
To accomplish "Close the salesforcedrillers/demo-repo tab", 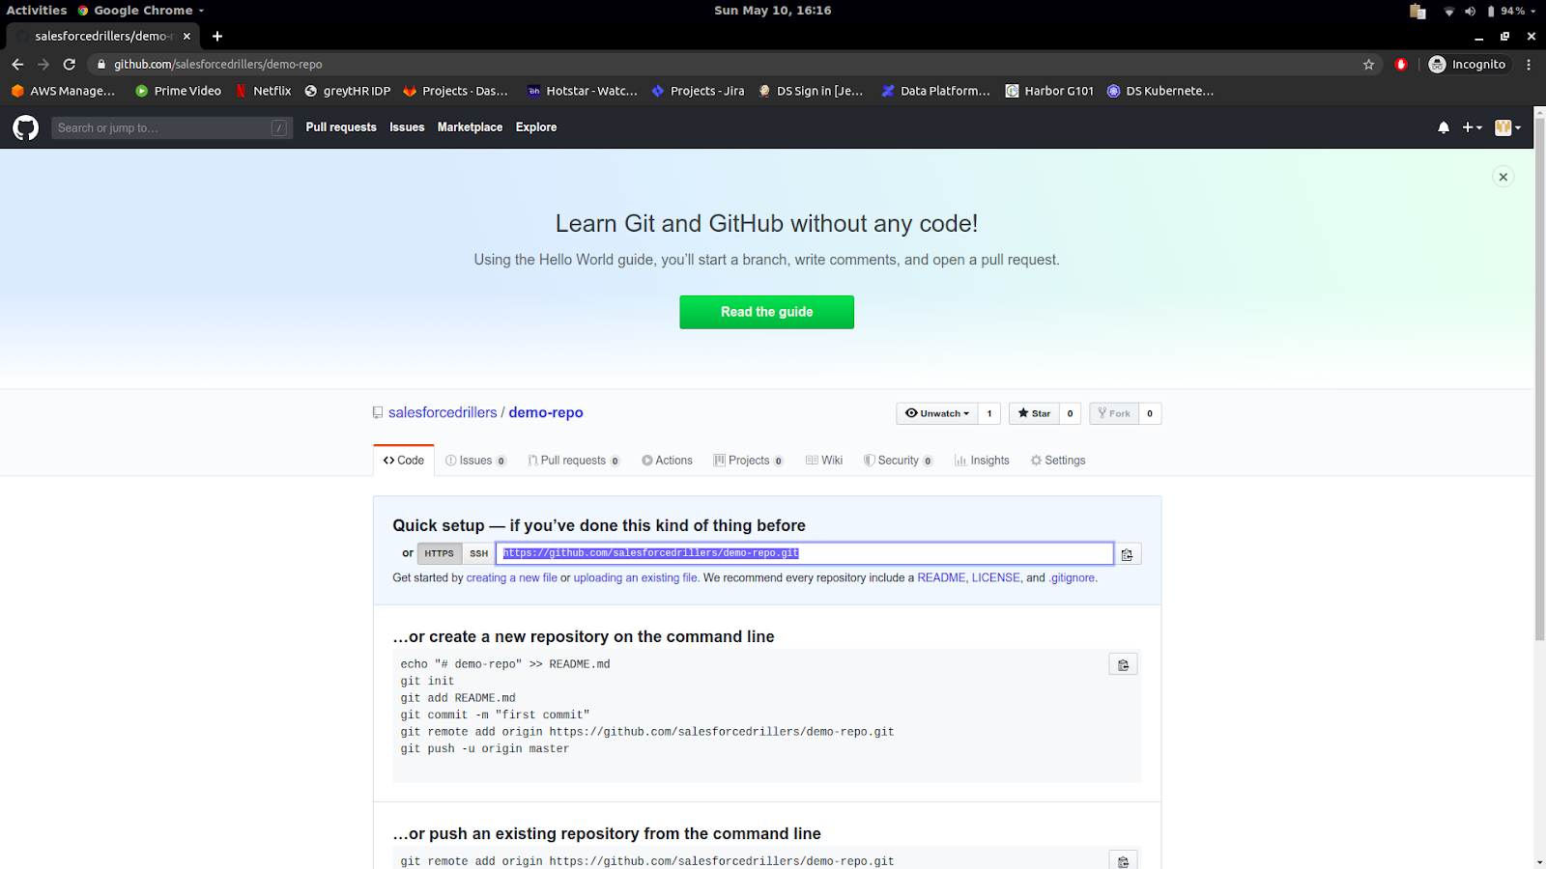I will (186, 36).
